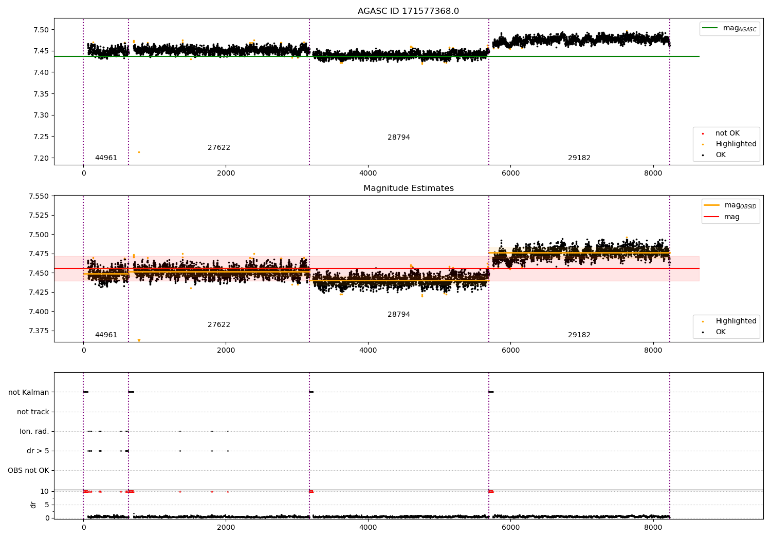Click y-tick 7.40 on the top plot
This screenshot has height=539, width=771.
[x=41, y=72]
